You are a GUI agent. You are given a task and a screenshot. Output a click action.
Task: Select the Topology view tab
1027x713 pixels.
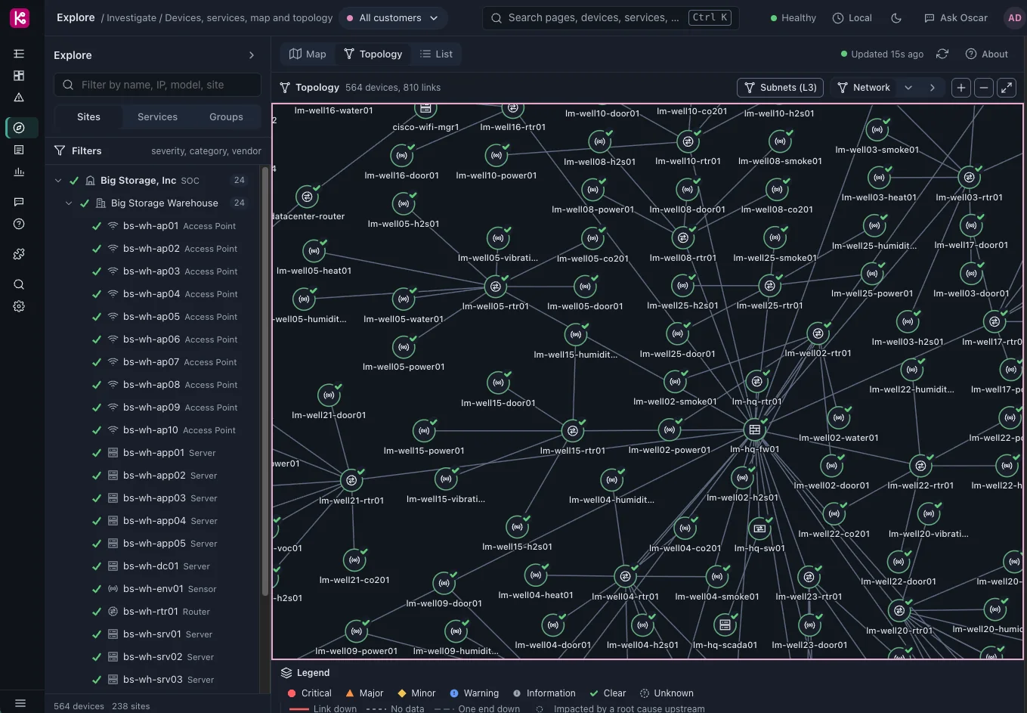(x=373, y=54)
